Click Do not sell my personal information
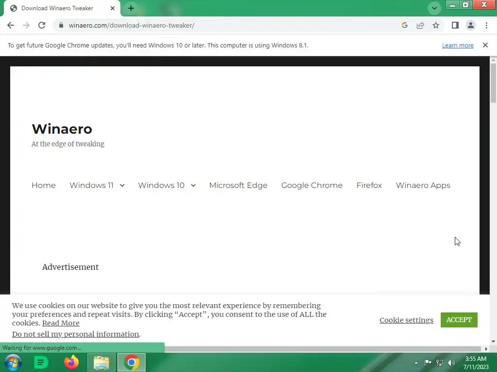This screenshot has height=372, width=497. pyautogui.click(x=75, y=334)
